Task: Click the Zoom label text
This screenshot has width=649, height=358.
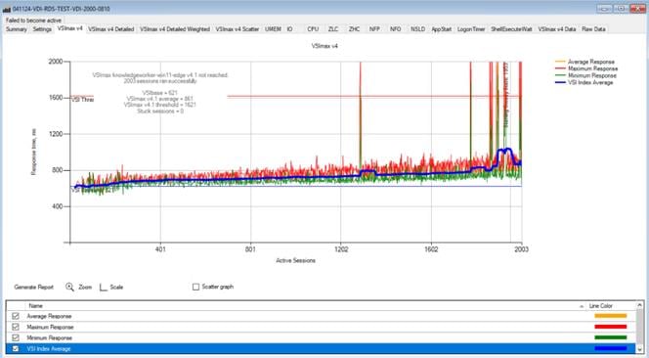Action: point(85,288)
